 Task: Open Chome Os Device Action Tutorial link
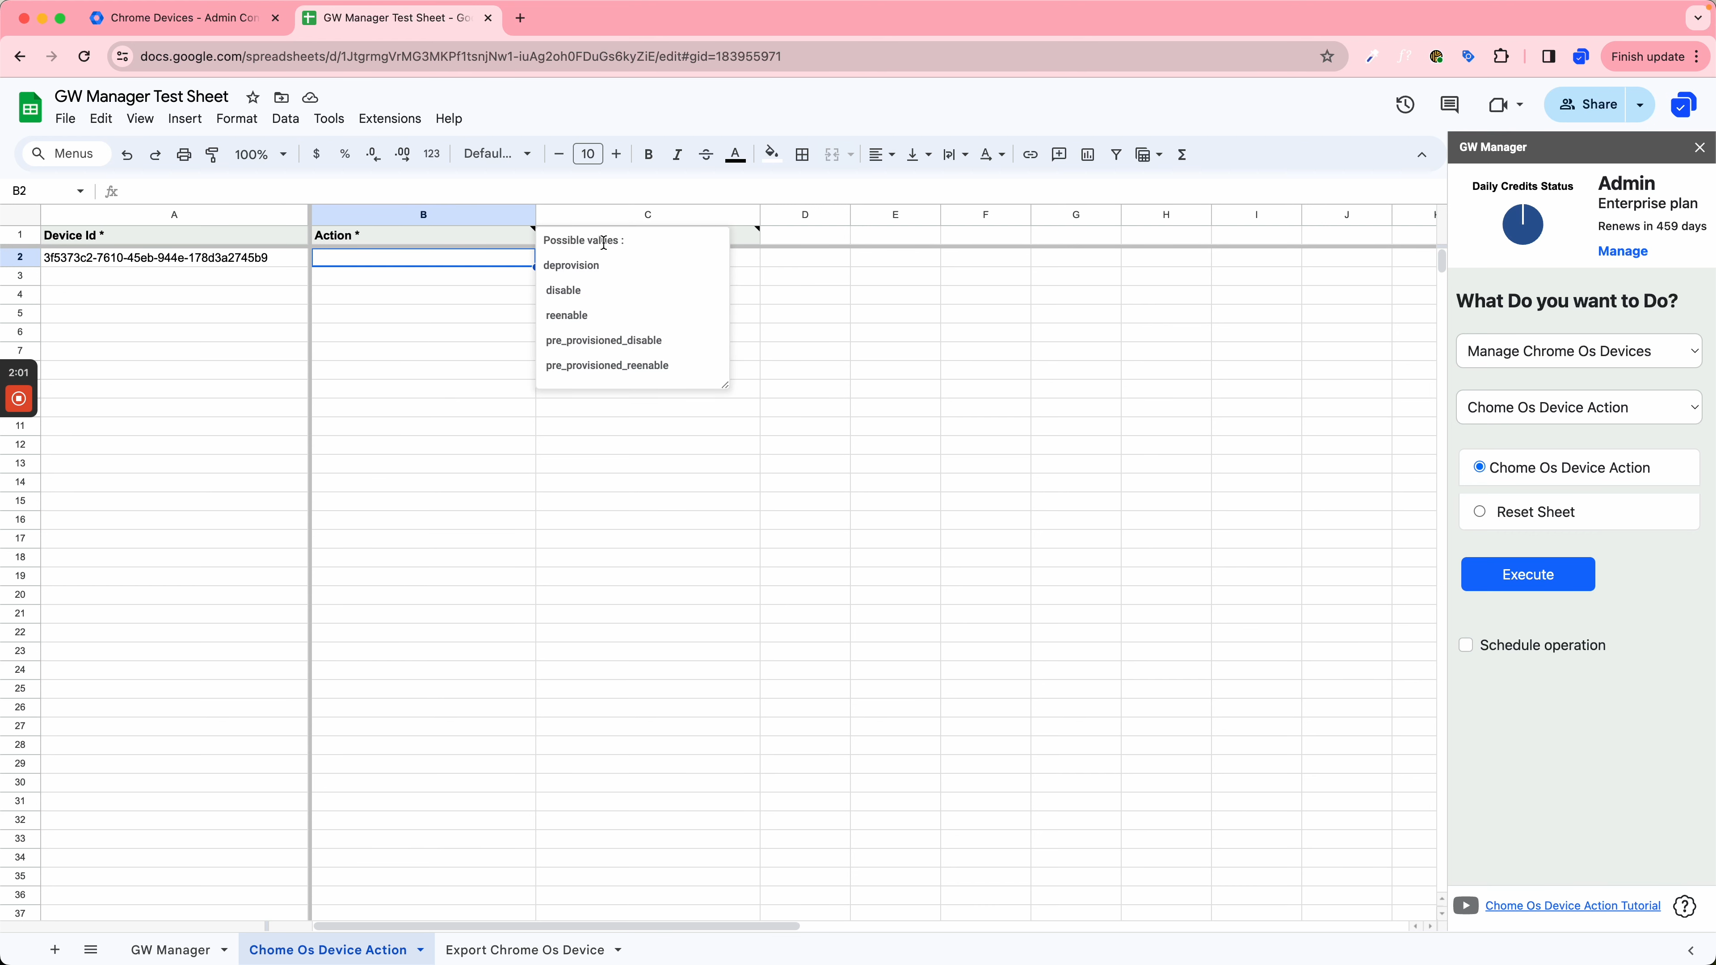[x=1572, y=906]
